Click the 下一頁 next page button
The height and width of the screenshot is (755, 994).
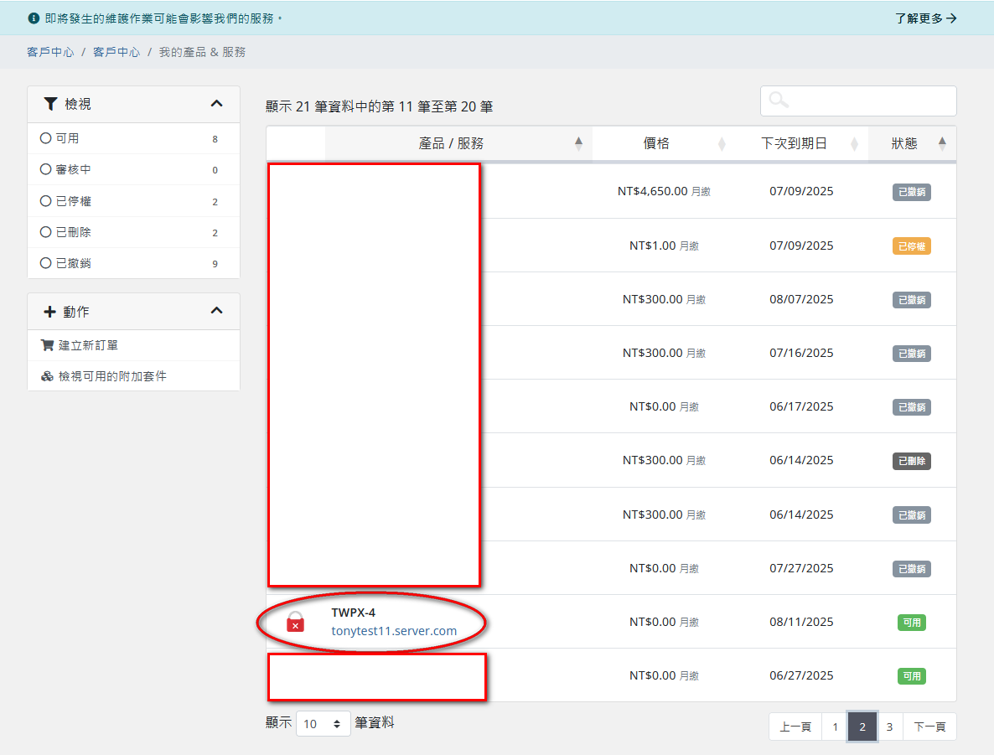pos(929,727)
